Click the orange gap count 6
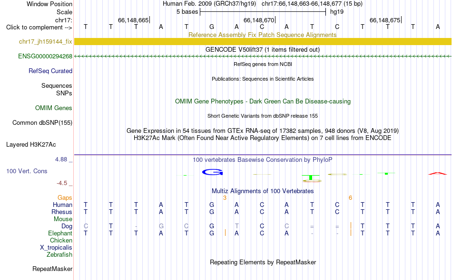 [350, 198]
